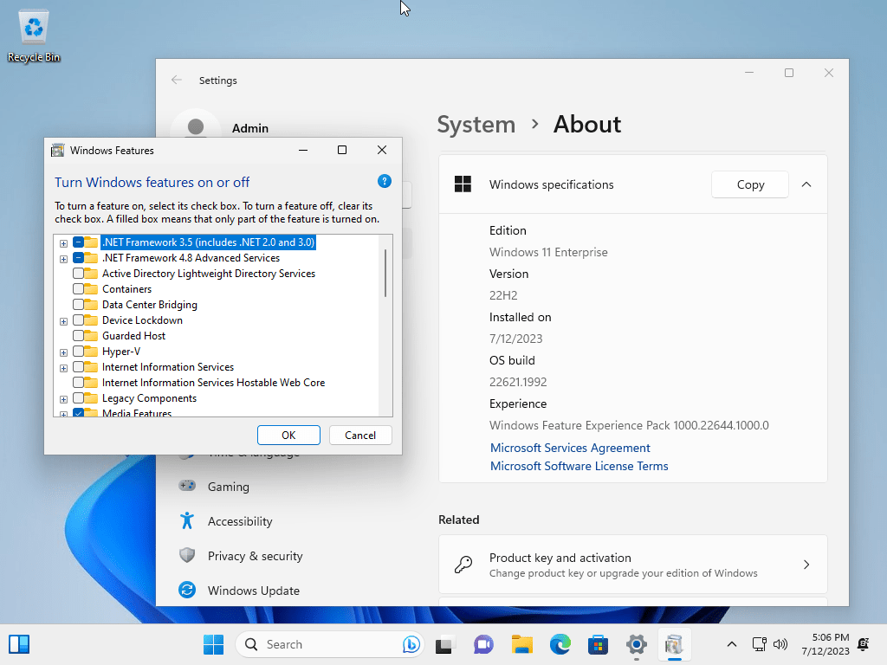
Task: Open the Windows Update settings category
Action: [254, 591]
